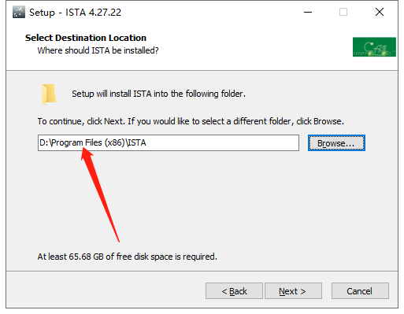Viewport: 404px width, 314px height.
Task: Click the green technology logo image
Action: click(374, 47)
